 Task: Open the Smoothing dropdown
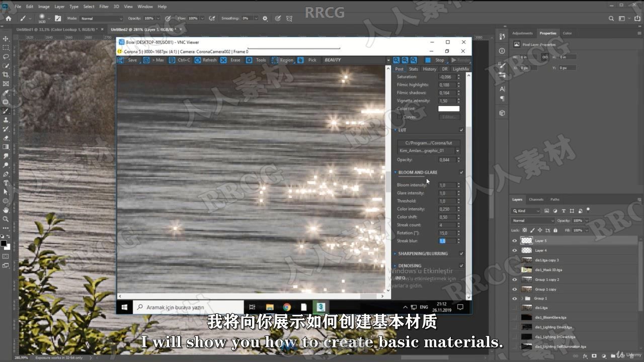tap(256, 19)
